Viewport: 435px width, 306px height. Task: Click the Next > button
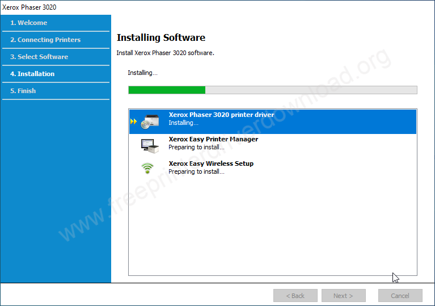[343, 296]
